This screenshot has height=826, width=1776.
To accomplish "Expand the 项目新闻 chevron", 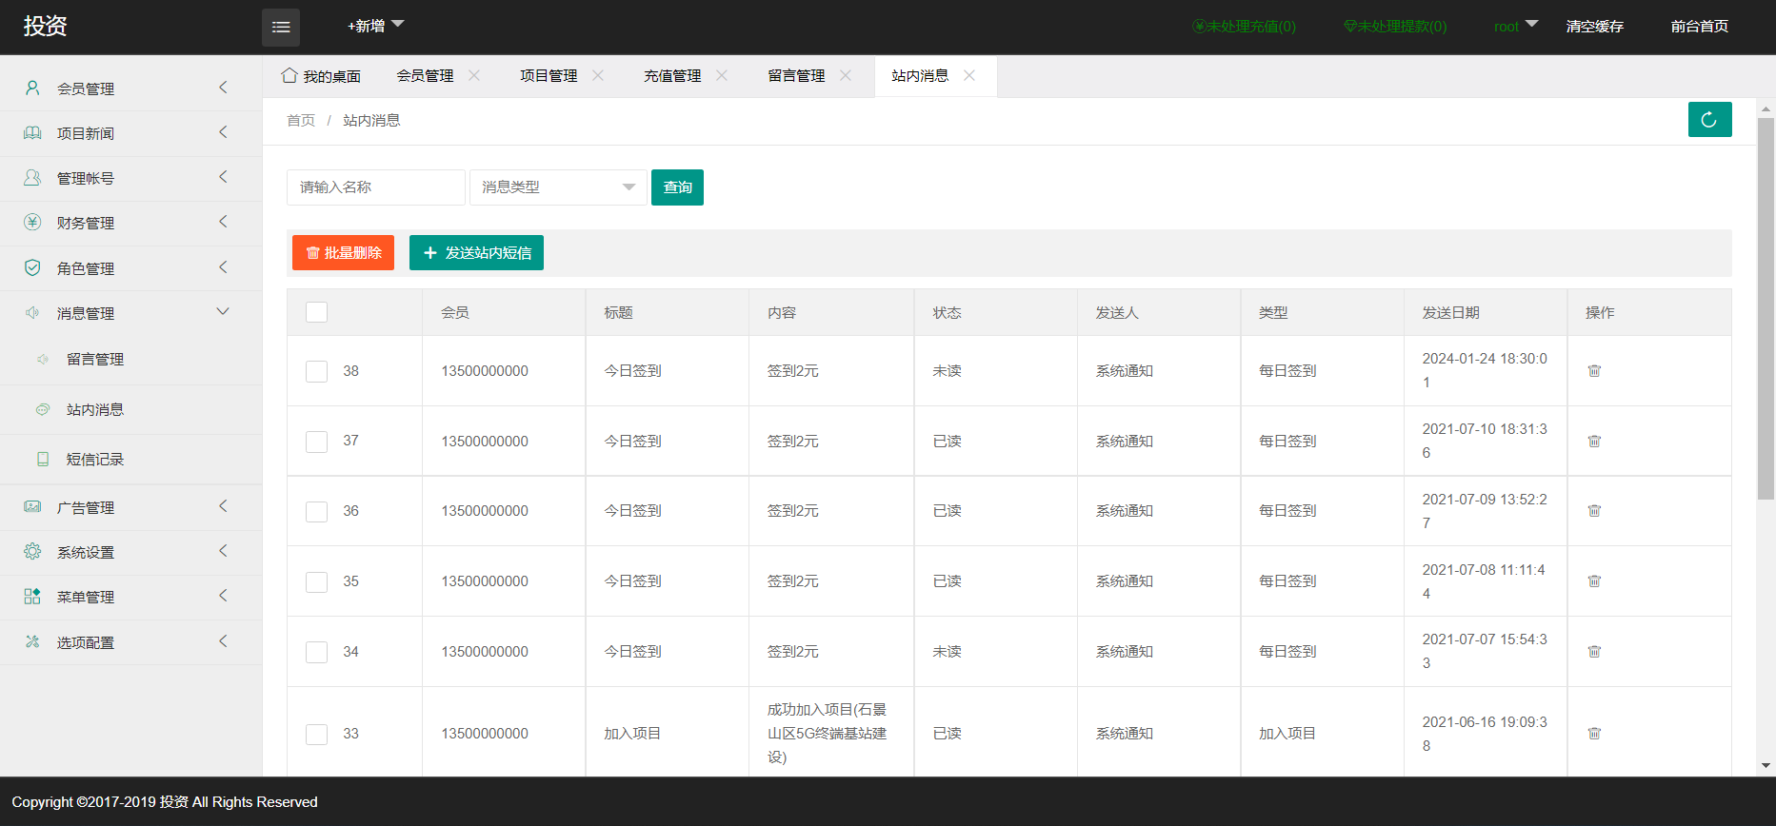I will pyautogui.click(x=223, y=132).
